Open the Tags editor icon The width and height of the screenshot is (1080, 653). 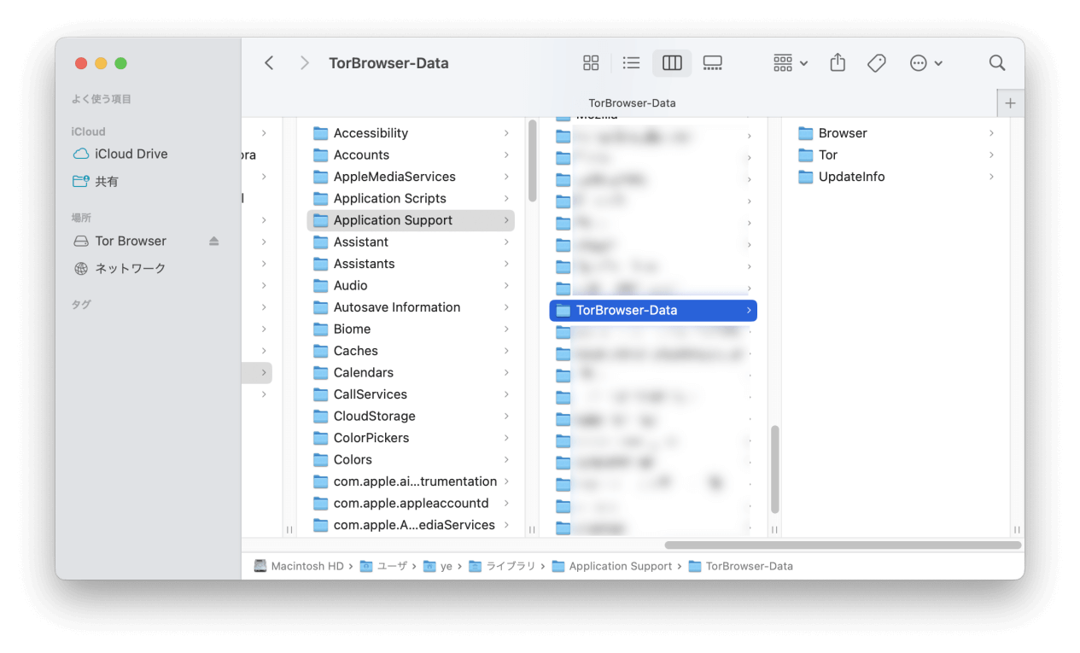point(876,63)
